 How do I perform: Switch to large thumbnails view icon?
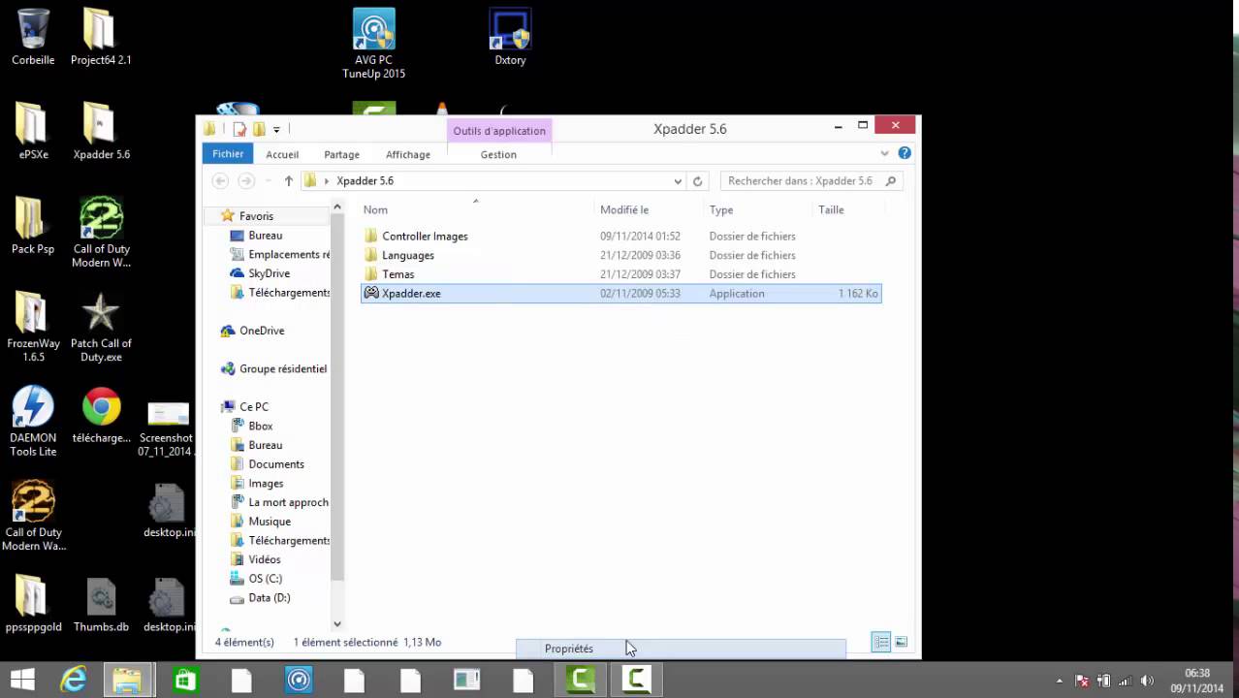click(902, 643)
